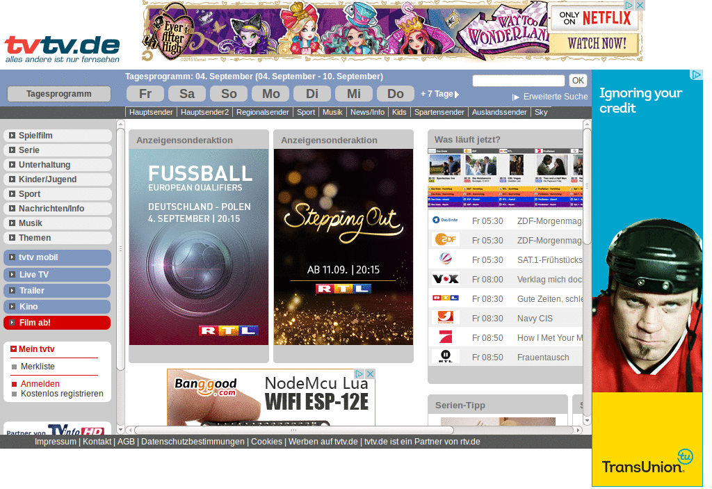Expand Kinder/Jugend category

(12, 179)
